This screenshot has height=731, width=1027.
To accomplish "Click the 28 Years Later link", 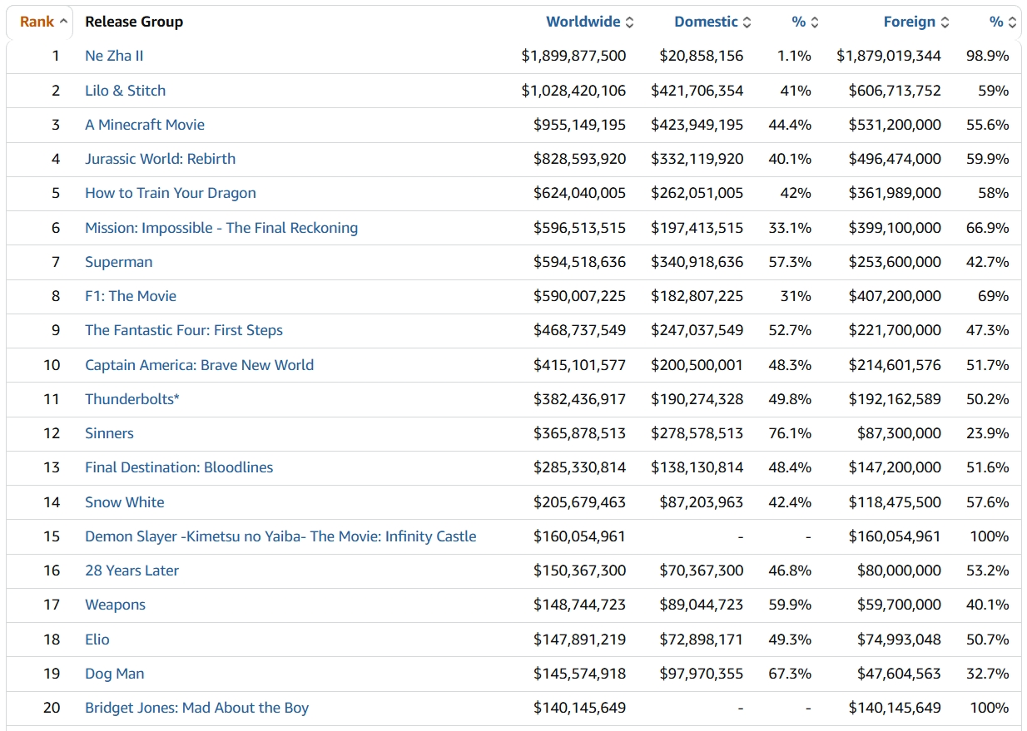I will point(131,570).
